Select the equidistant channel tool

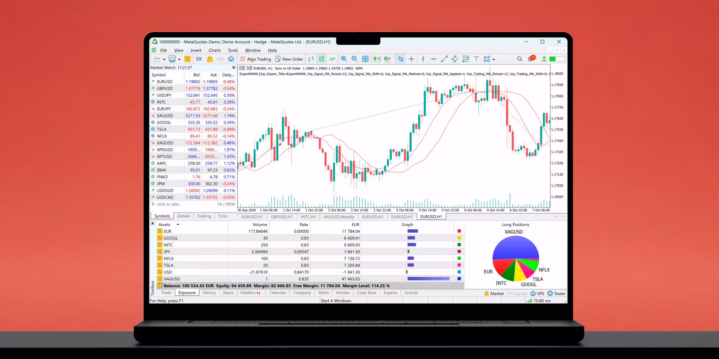point(455,59)
